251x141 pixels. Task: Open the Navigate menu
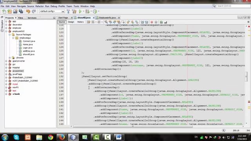(x=21, y=6)
